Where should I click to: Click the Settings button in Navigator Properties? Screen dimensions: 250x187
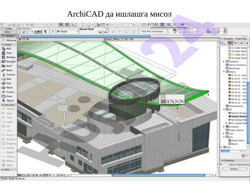click(x=234, y=169)
